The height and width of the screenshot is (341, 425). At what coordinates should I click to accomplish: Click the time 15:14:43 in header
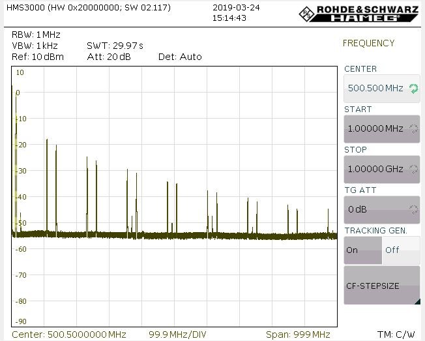tap(229, 18)
